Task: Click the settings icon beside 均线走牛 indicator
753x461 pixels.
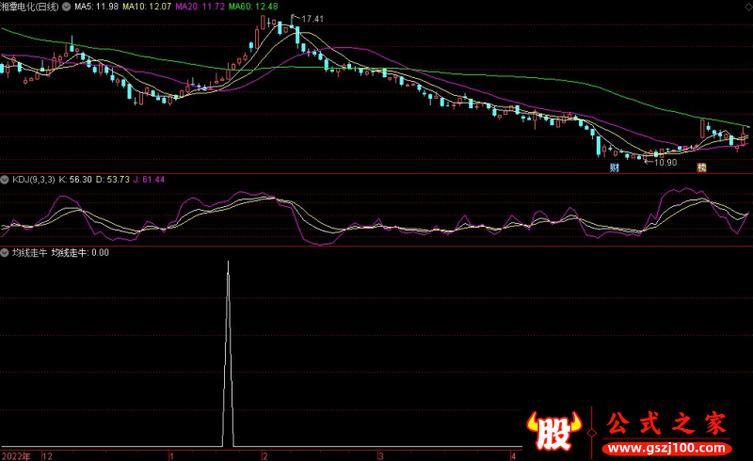Action: [5, 252]
